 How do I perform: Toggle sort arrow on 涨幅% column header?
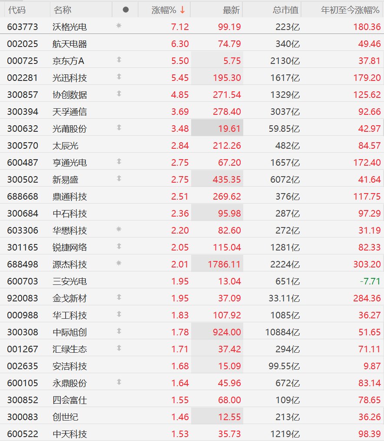[182, 10]
